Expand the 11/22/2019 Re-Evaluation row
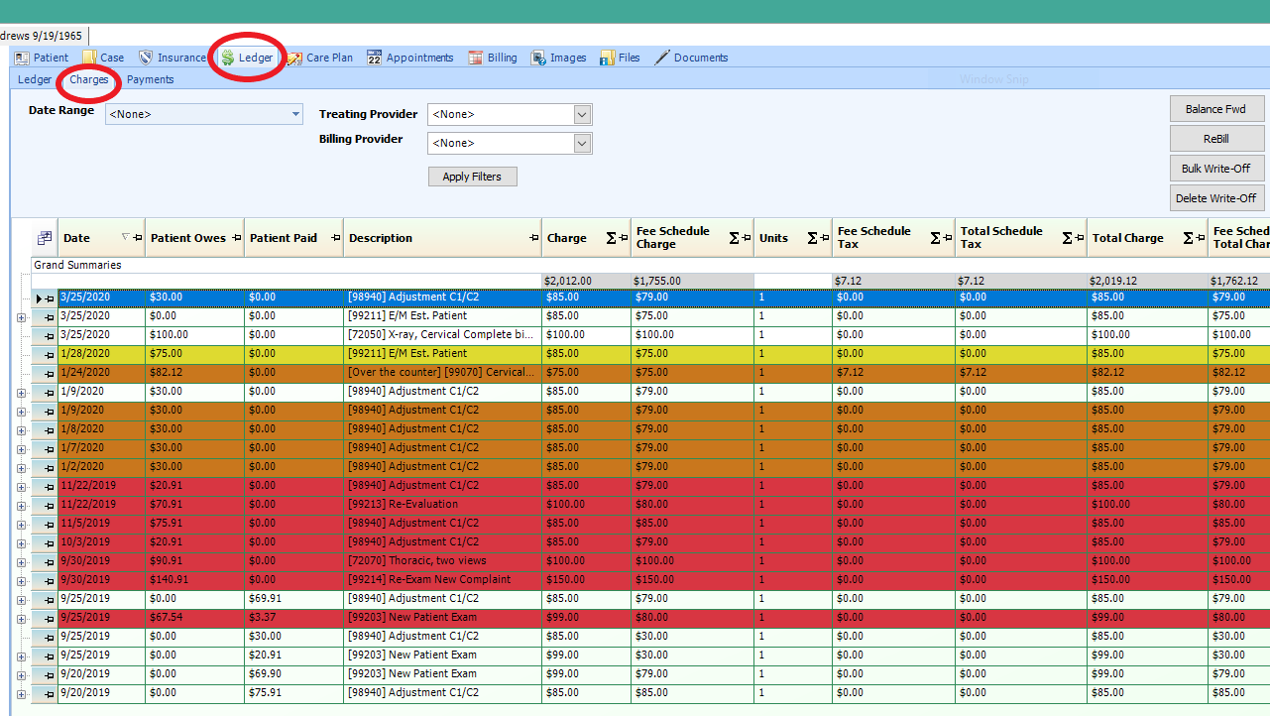The width and height of the screenshot is (1270, 716). (x=22, y=504)
